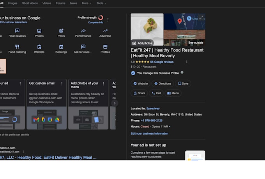Screen dimensions: 265x179
Task: Click Complete info link
Action: [95, 23]
